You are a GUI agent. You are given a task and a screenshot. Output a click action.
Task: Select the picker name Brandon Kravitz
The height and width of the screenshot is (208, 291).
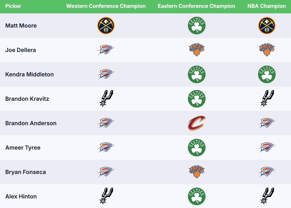pos(27,99)
